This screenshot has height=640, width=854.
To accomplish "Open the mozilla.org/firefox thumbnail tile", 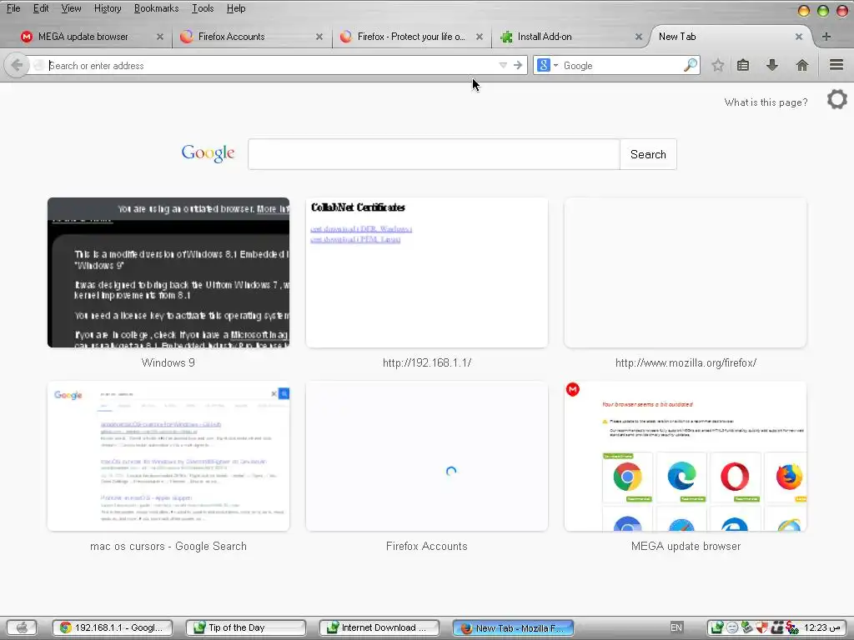I will coord(686,272).
